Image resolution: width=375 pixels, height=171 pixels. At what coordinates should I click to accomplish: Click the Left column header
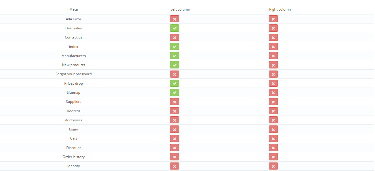180,9
